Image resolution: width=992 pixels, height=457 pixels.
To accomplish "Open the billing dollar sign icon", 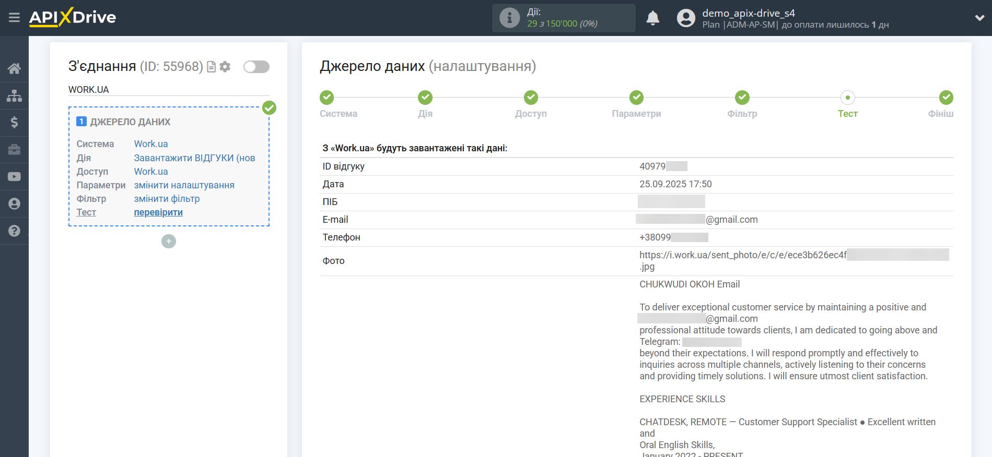I will click(14, 123).
